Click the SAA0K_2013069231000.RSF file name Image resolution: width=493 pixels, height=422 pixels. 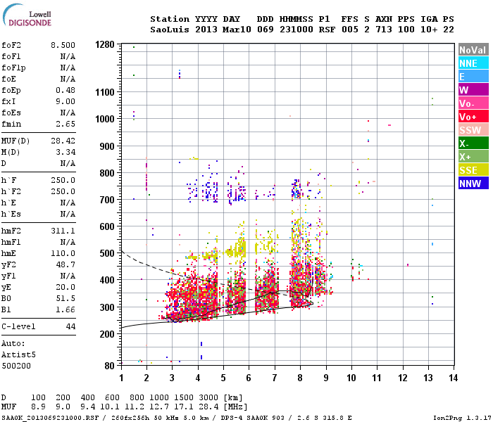click(50, 418)
